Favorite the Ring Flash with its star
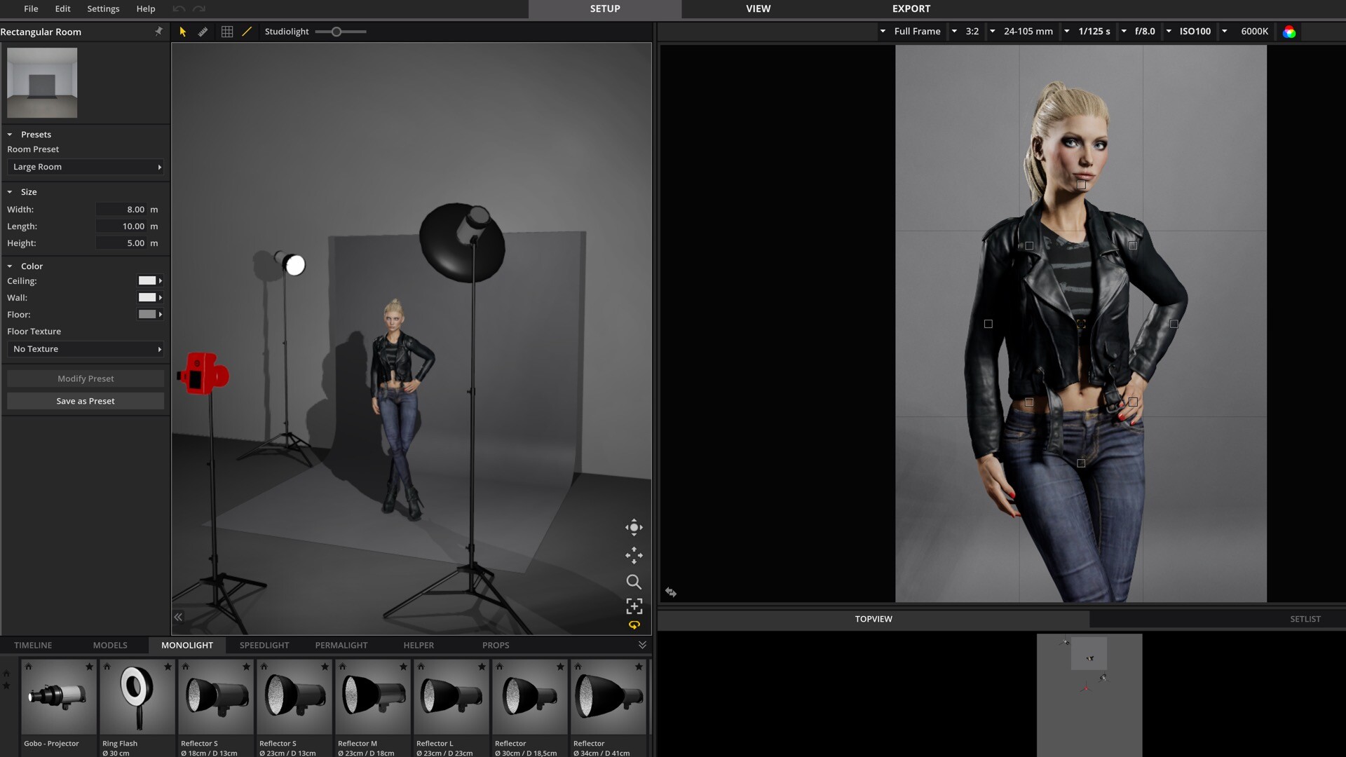The width and height of the screenshot is (1346, 757). pyautogui.click(x=168, y=667)
